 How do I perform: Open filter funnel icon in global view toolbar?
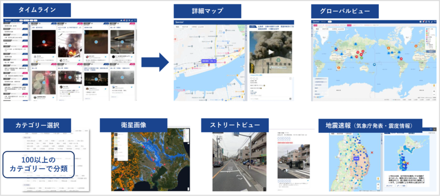click(x=435, y=22)
